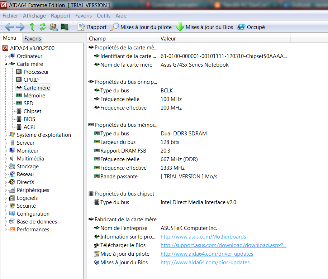Click the Configuration icon in tree

pos(12,213)
